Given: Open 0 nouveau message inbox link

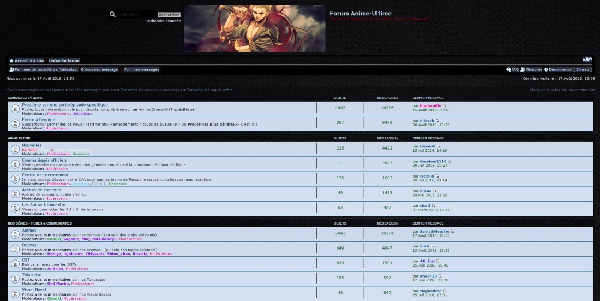Looking at the screenshot, I should (x=99, y=69).
